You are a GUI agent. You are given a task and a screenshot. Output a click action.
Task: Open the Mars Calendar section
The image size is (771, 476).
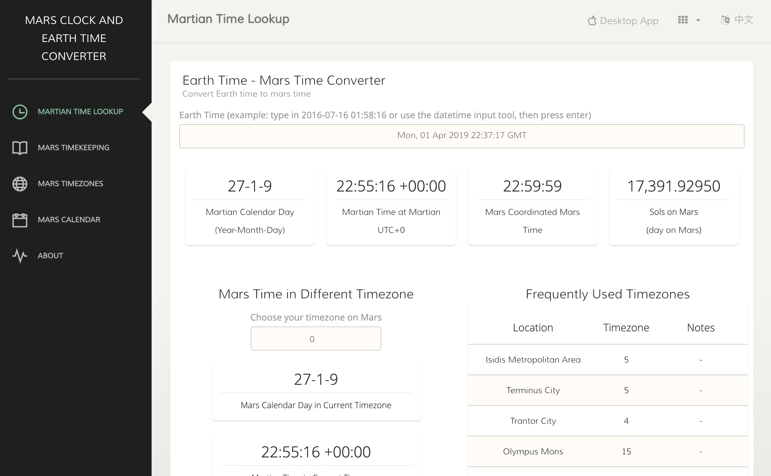pos(69,220)
